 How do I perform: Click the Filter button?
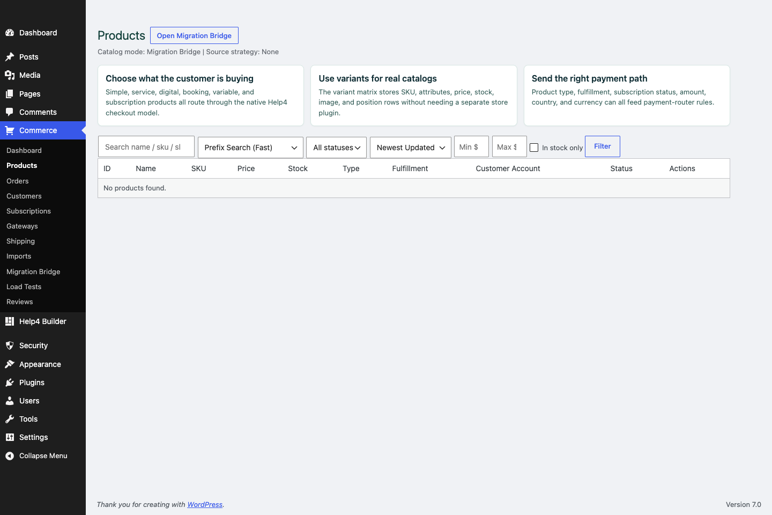[603, 146]
